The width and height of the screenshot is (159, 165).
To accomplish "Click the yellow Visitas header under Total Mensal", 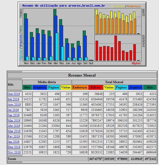I will tap(109, 87).
